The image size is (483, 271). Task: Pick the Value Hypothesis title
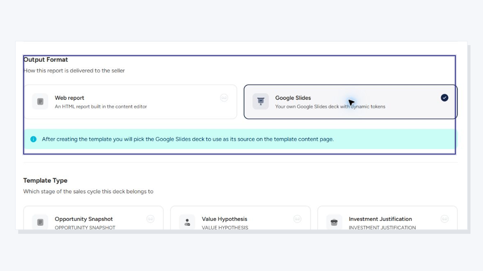click(x=224, y=219)
